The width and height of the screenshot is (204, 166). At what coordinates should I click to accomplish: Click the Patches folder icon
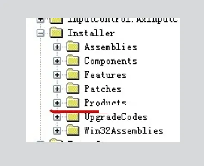73,88
